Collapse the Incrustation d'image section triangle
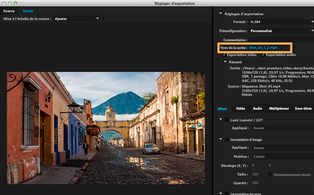 pyautogui.click(x=221, y=140)
